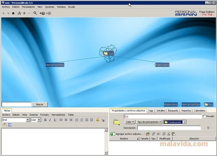
Task: Open the yellow folder icon dropdown
Action: 116,122
